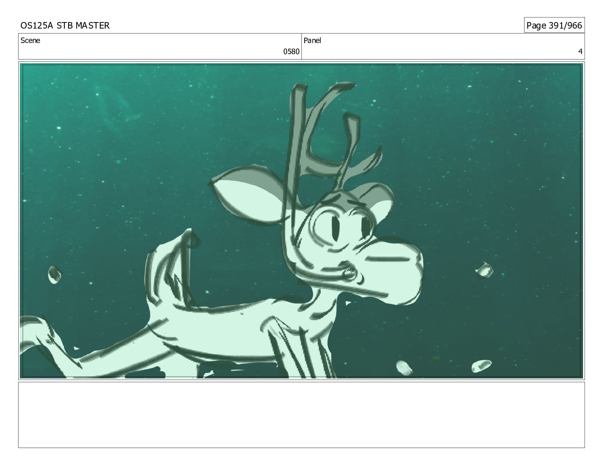Click the 'Page 391/966' page indicator
604x466 pixels.
[x=554, y=26]
